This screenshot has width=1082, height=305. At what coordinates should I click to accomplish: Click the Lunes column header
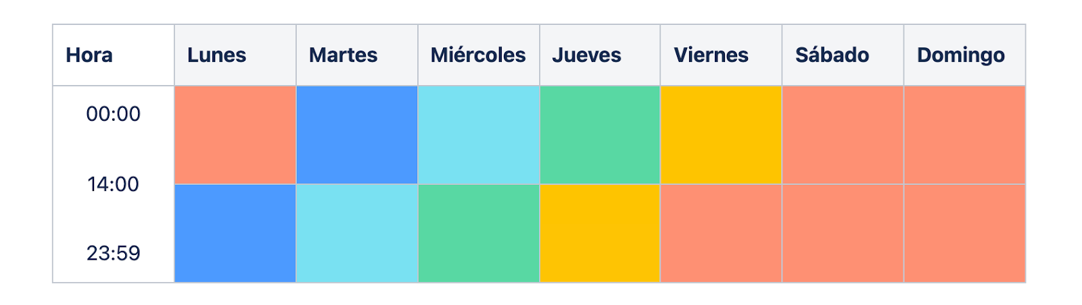pyautogui.click(x=235, y=55)
